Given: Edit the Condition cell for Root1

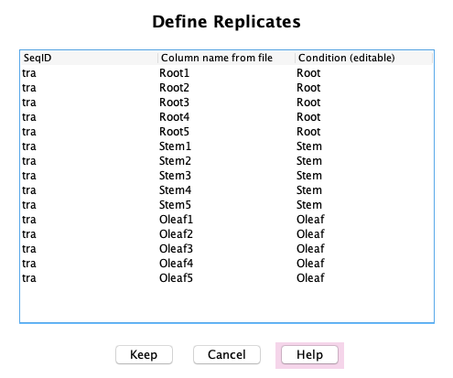Looking at the screenshot, I should click(364, 73).
